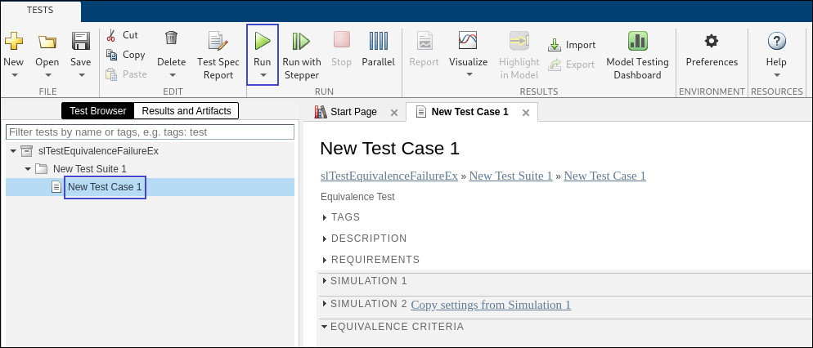This screenshot has height=348, width=813.
Task: Click Run with Stepper icon
Action: point(301,41)
